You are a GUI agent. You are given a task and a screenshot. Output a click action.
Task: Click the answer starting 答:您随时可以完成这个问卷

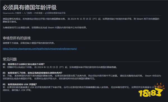click(60, 67)
